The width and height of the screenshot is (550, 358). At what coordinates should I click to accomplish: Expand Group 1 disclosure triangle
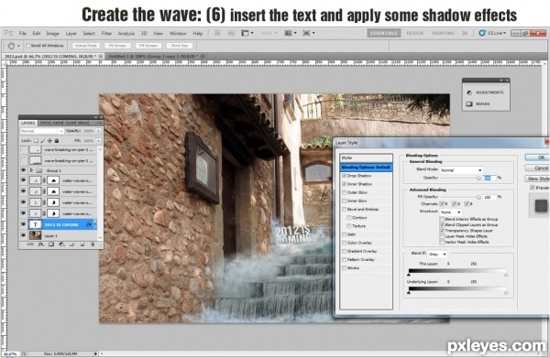coord(31,170)
